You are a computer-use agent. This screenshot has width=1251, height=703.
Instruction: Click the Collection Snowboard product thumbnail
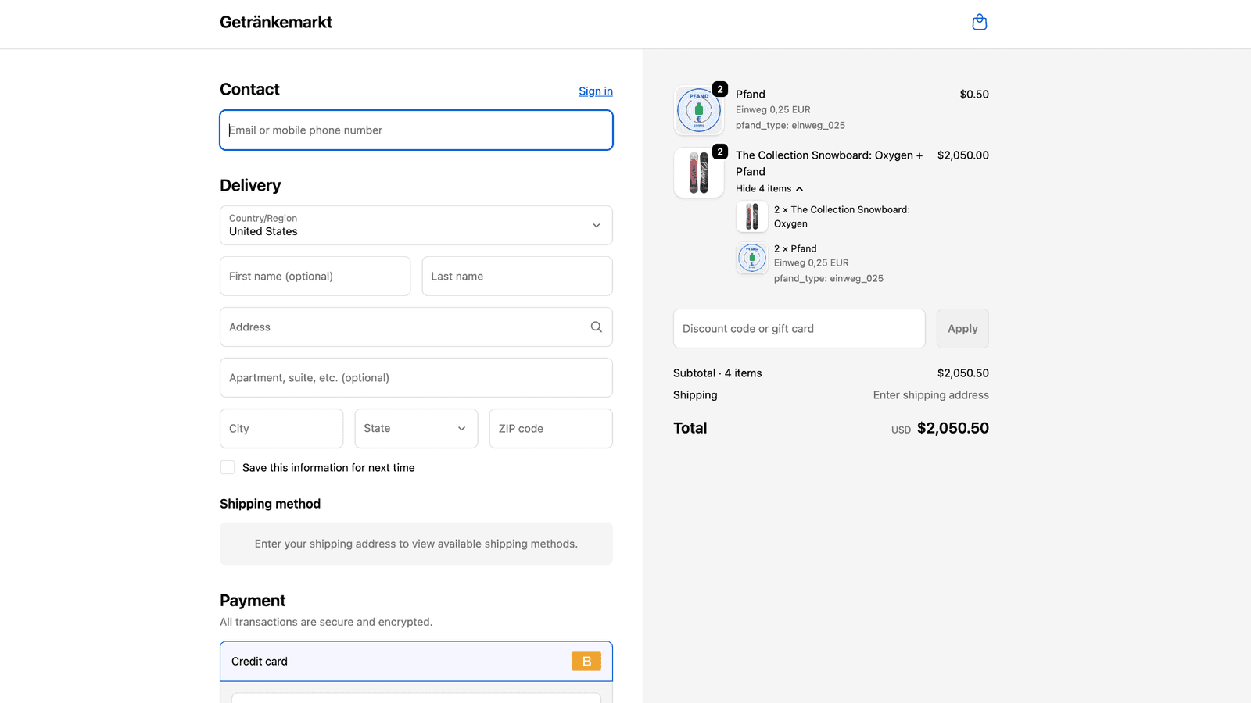698,173
